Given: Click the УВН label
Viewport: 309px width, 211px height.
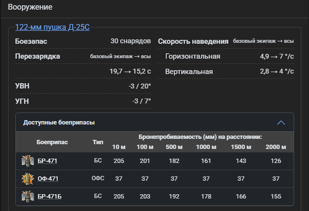Looking at the screenshot, I should [22, 86].
